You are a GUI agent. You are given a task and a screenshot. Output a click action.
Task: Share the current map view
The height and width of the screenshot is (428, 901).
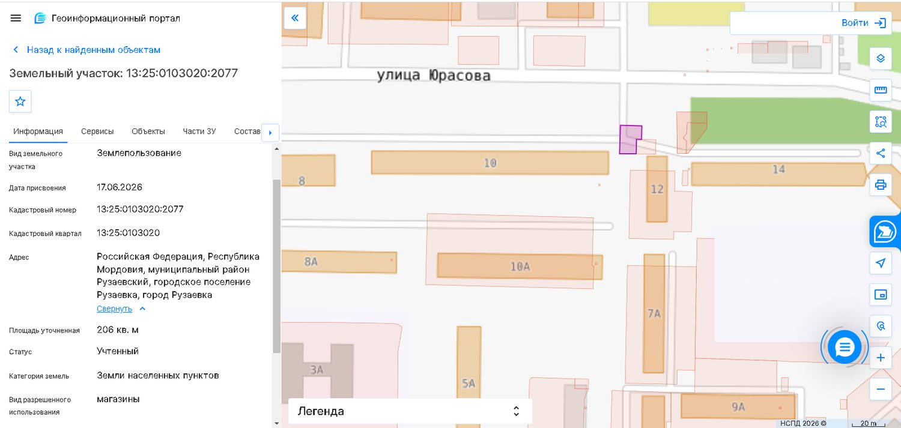pos(881,153)
